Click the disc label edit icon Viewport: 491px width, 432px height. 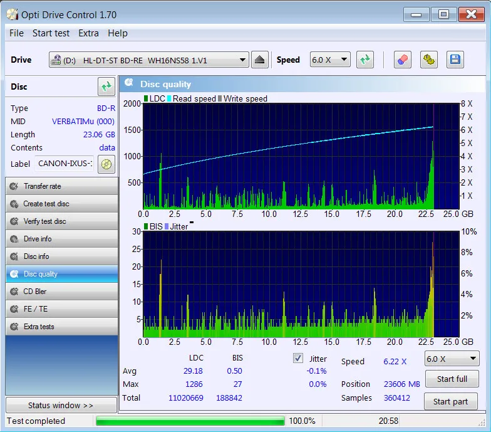click(x=106, y=164)
